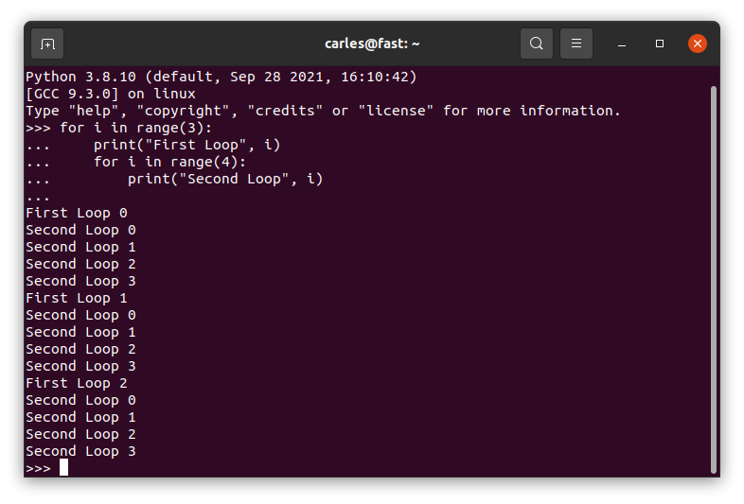Open the terminal search icon
This screenshot has height=504, width=744.
pos(536,43)
